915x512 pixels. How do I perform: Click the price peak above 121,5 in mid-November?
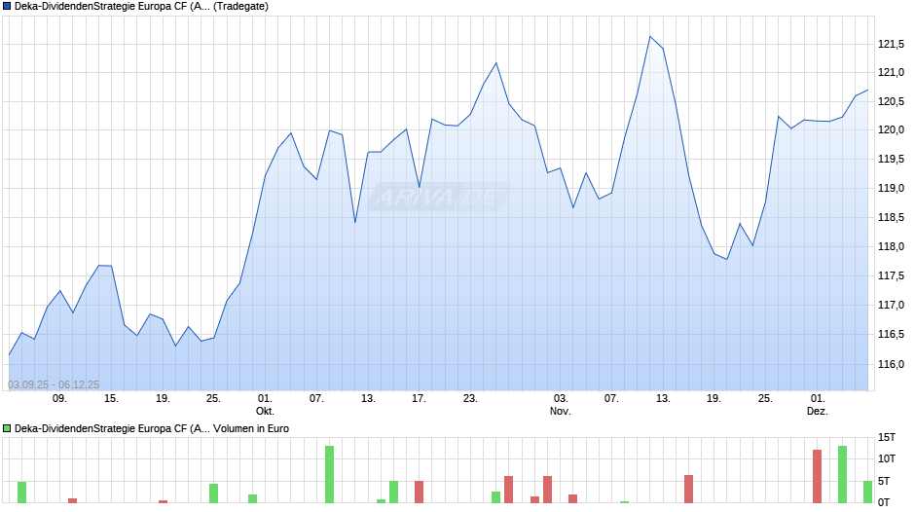coord(650,36)
